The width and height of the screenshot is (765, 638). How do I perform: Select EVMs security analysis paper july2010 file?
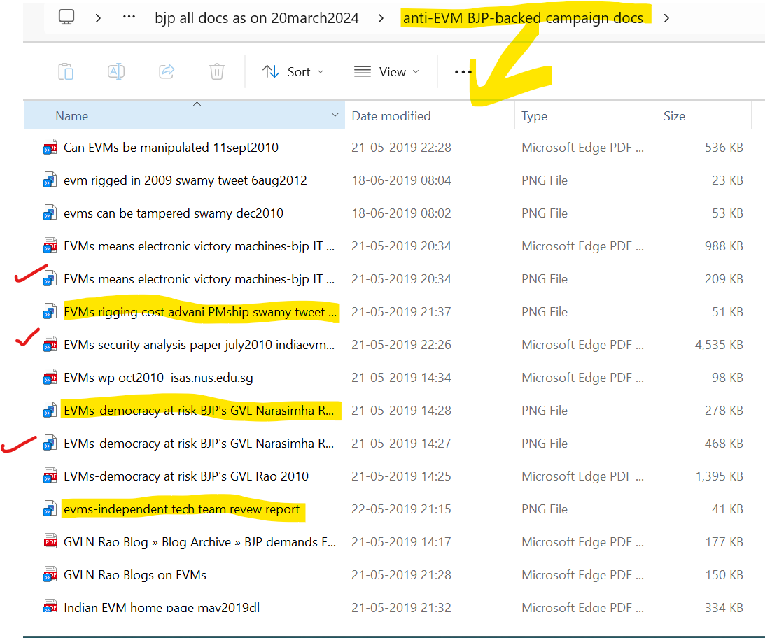pyautogui.click(x=199, y=344)
